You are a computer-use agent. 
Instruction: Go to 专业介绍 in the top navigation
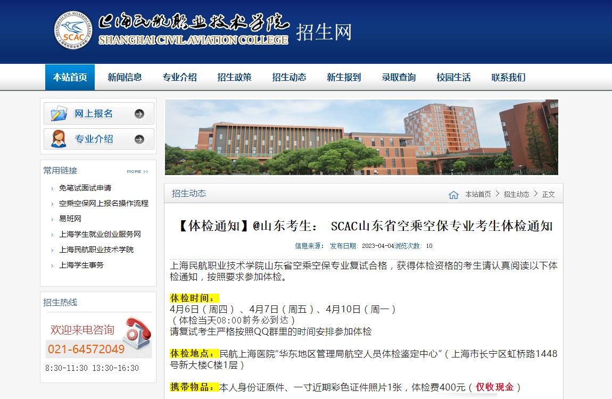179,77
